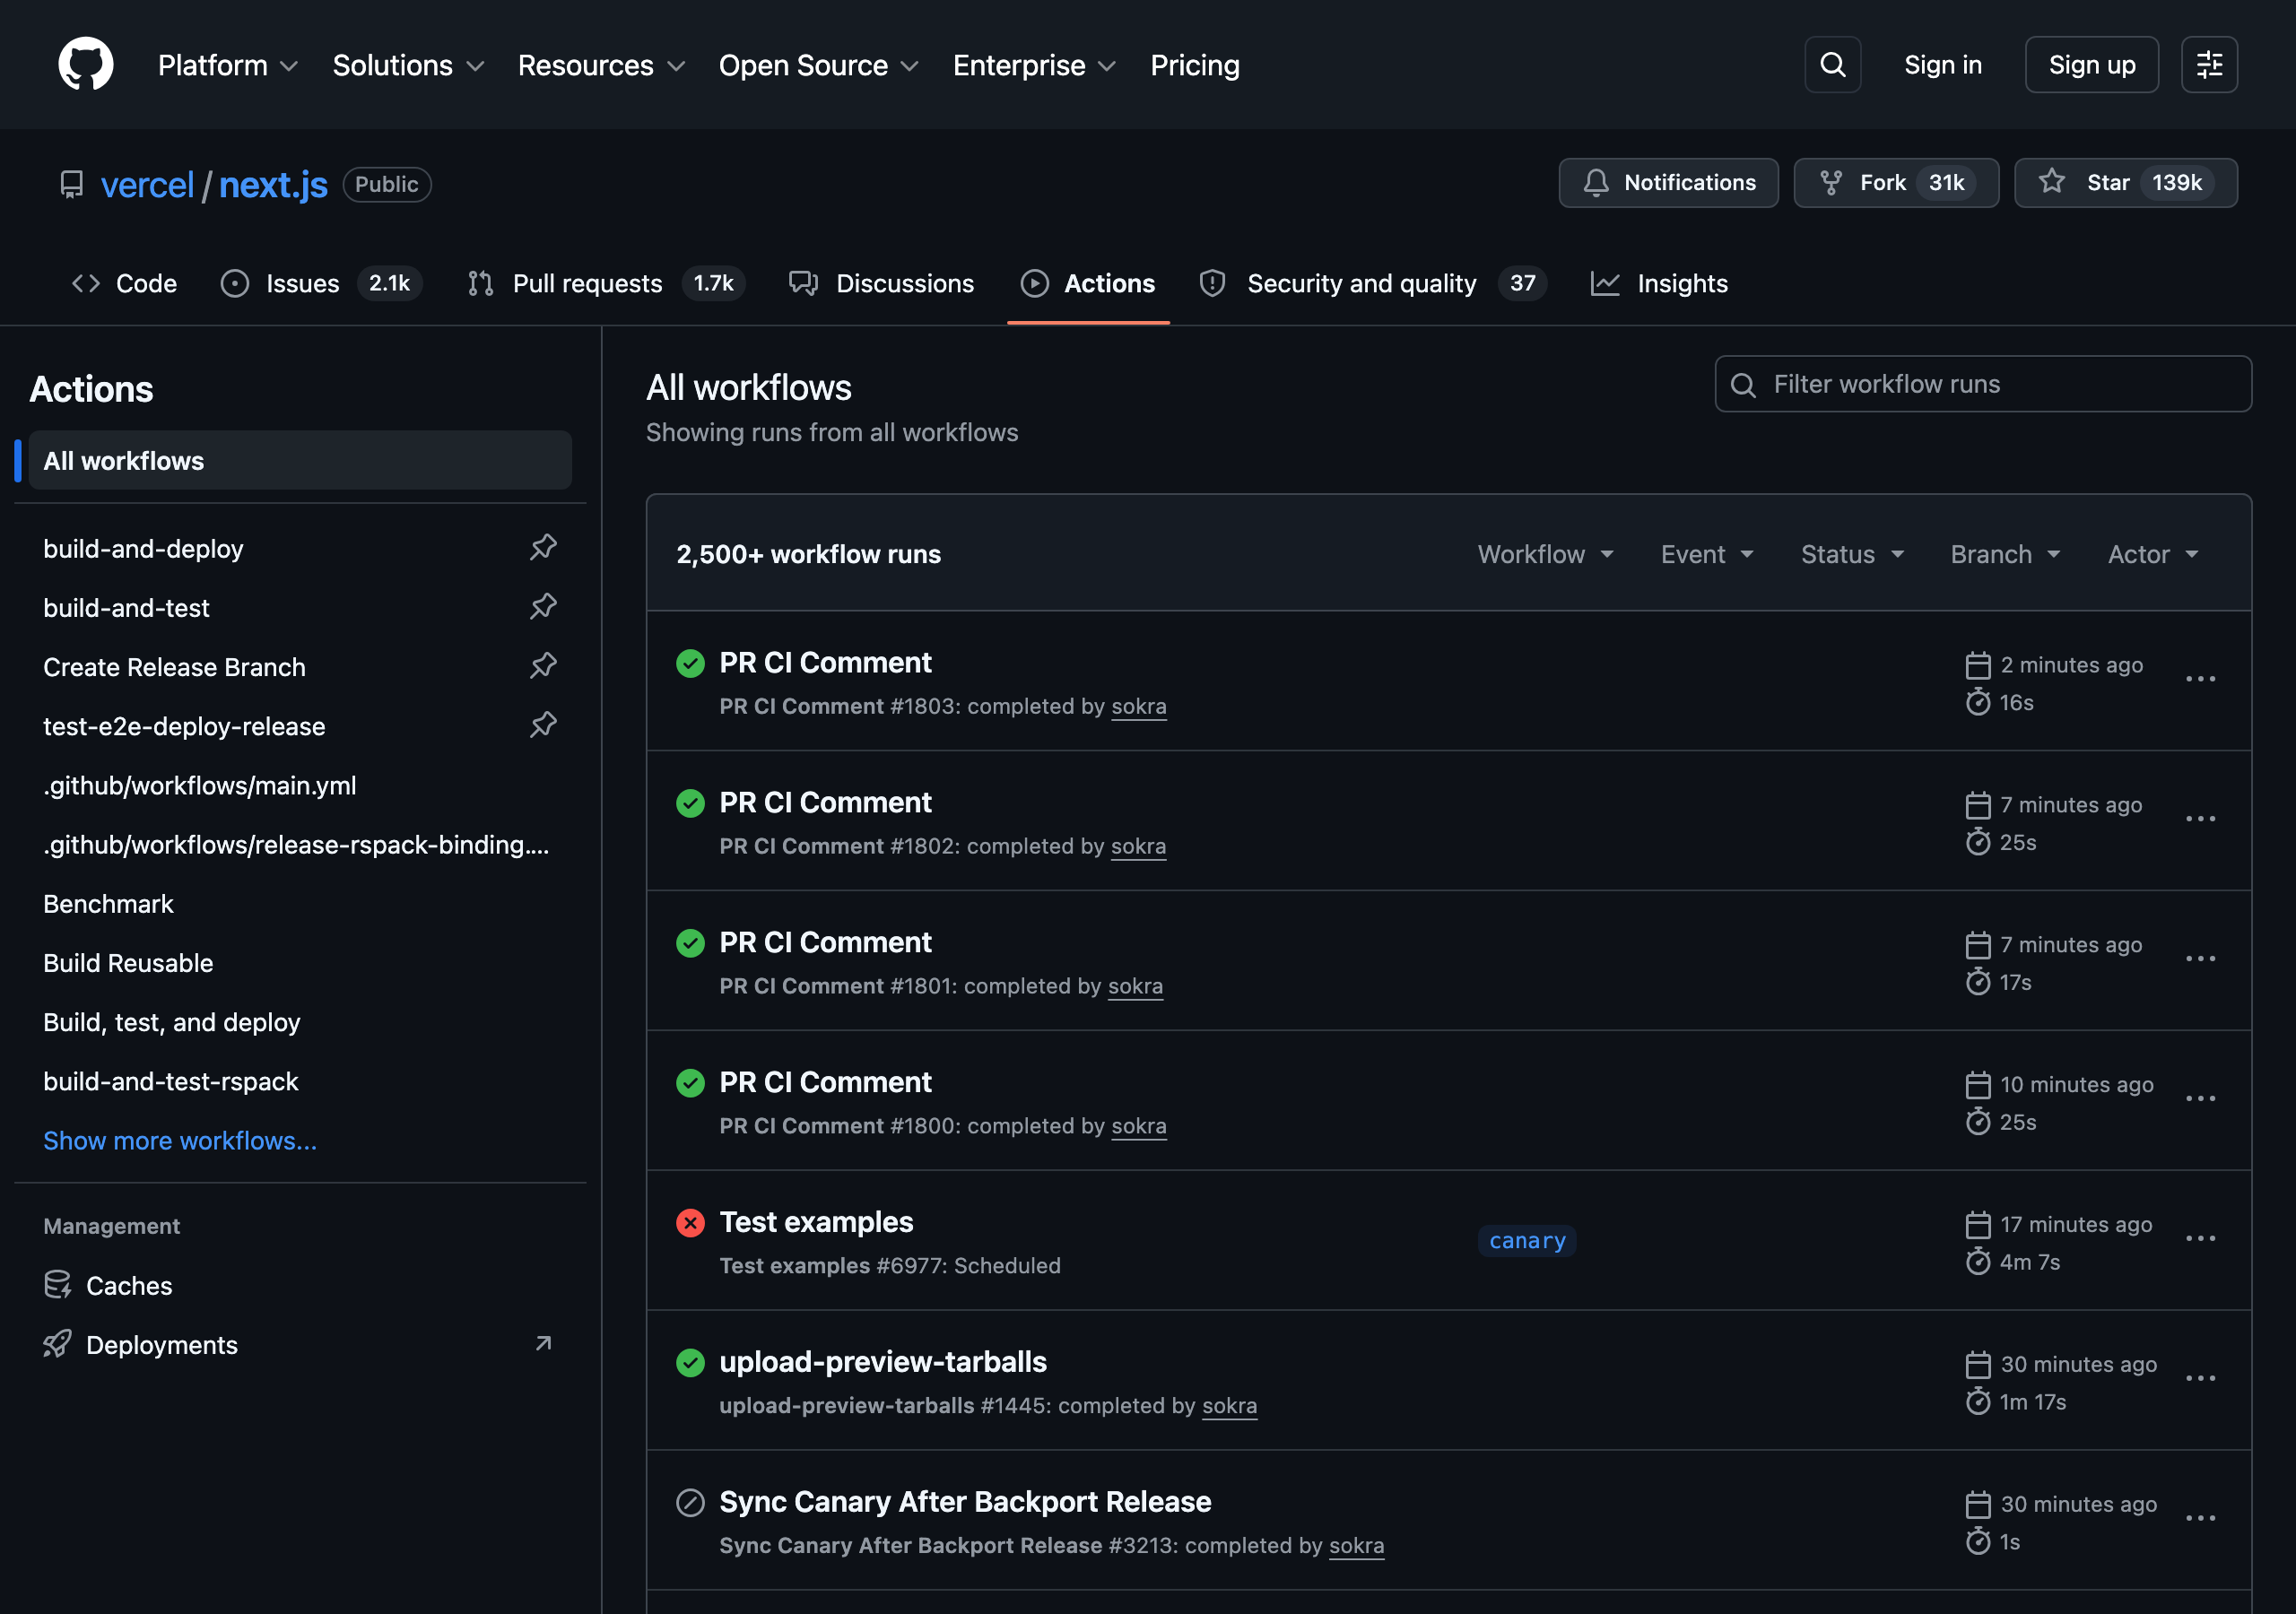
Task: Click the search magnifier icon in header
Action: point(1832,65)
